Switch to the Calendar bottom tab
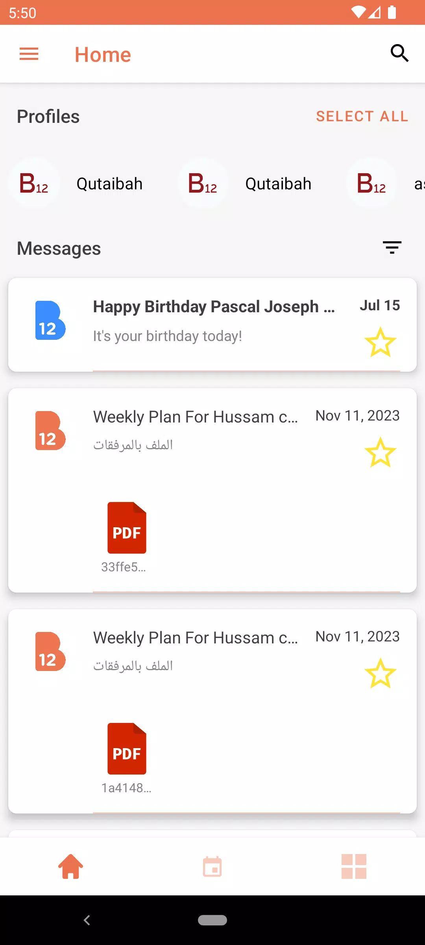 tap(213, 866)
